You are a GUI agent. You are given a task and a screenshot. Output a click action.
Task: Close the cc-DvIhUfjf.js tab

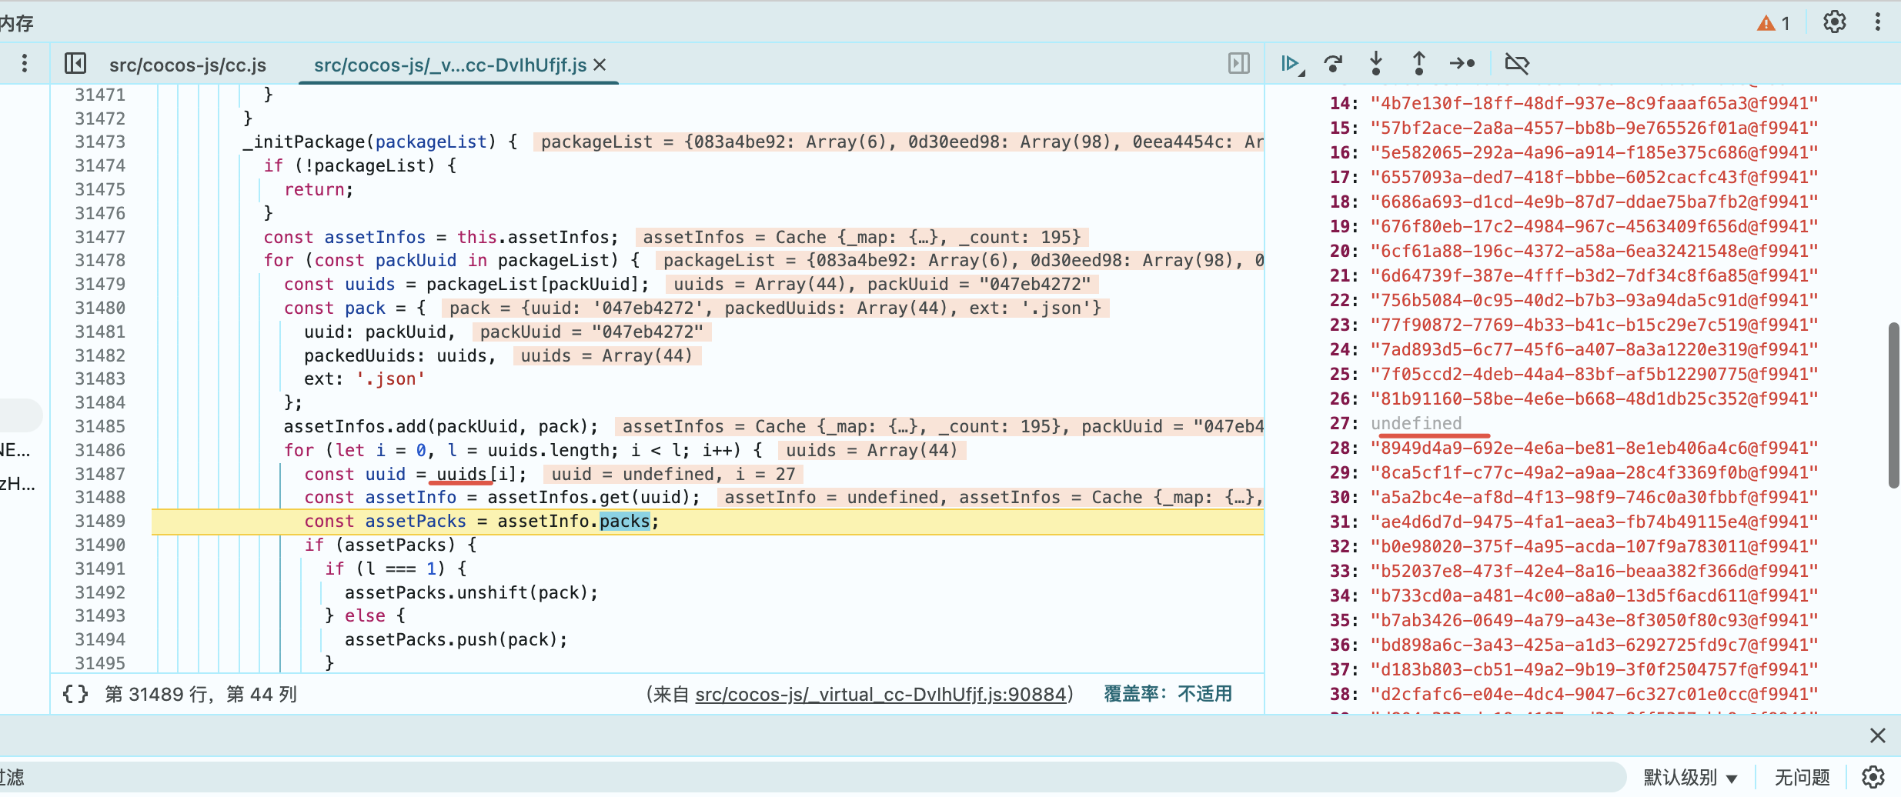[x=600, y=65]
